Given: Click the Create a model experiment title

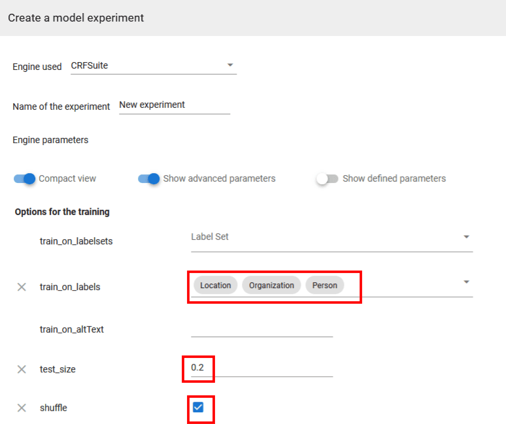Looking at the screenshot, I should coord(76,18).
